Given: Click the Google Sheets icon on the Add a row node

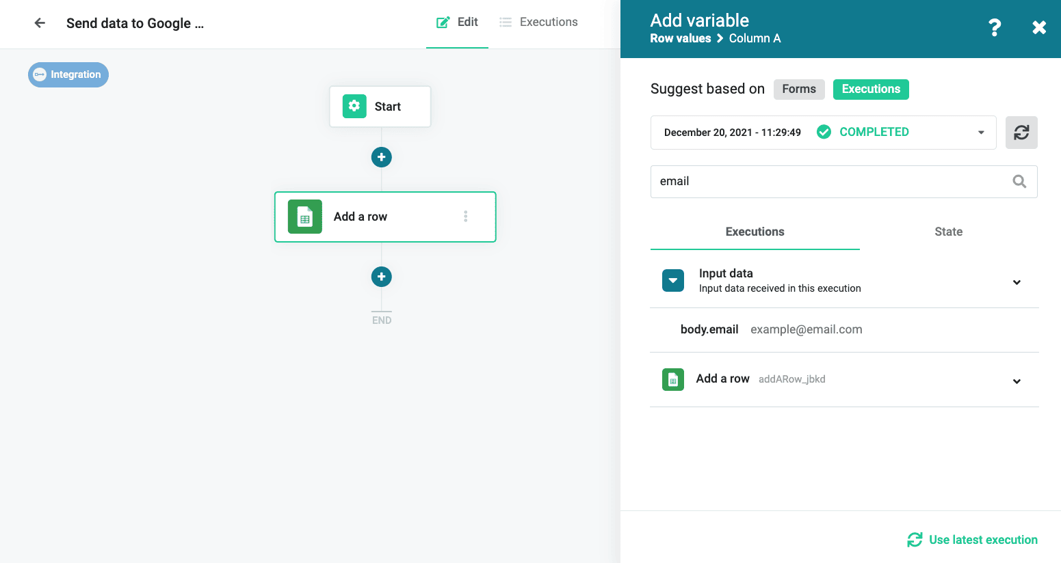Looking at the screenshot, I should tap(305, 217).
